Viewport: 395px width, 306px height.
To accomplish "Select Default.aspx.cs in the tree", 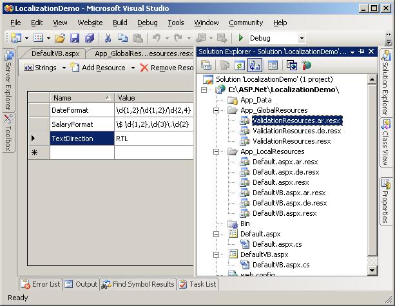I will pyautogui.click(x=277, y=244).
